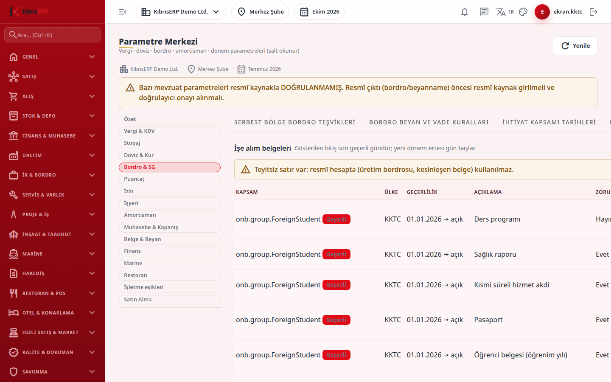Open the theme palette icon

coord(523,12)
